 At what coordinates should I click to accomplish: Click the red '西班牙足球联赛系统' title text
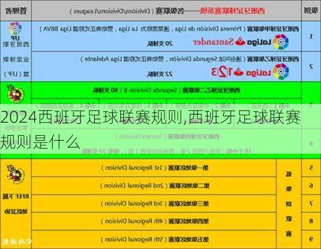point(232,11)
